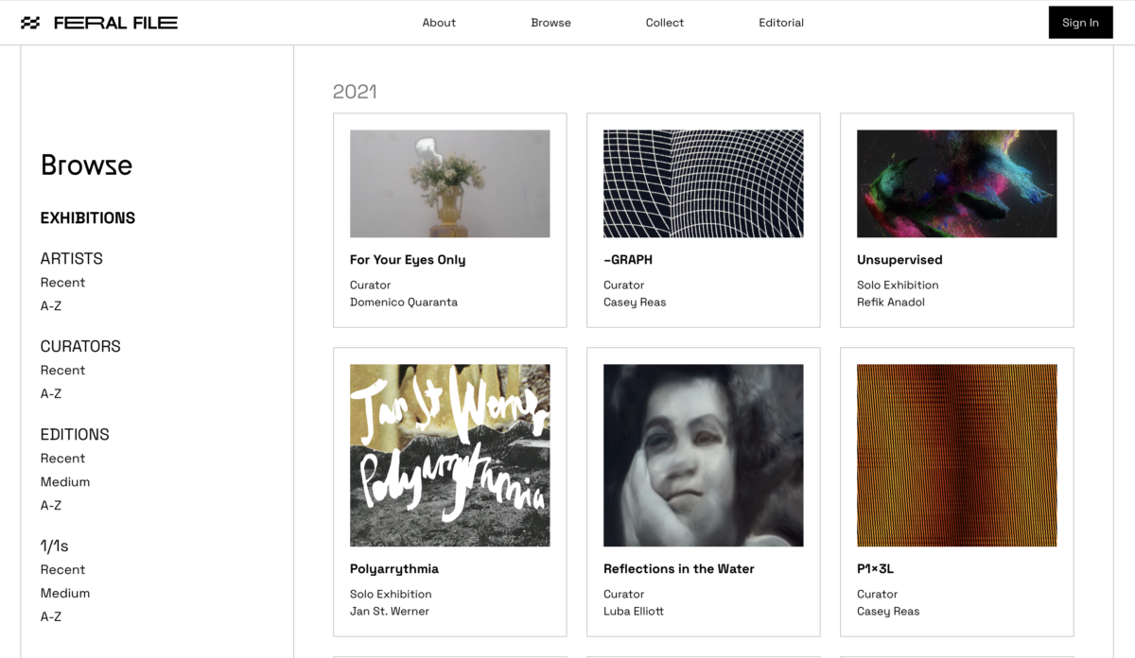This screenshot has height=658, width=1135.
Task: Select the 1/1s sidebar heading
Action: coord(55,546)
